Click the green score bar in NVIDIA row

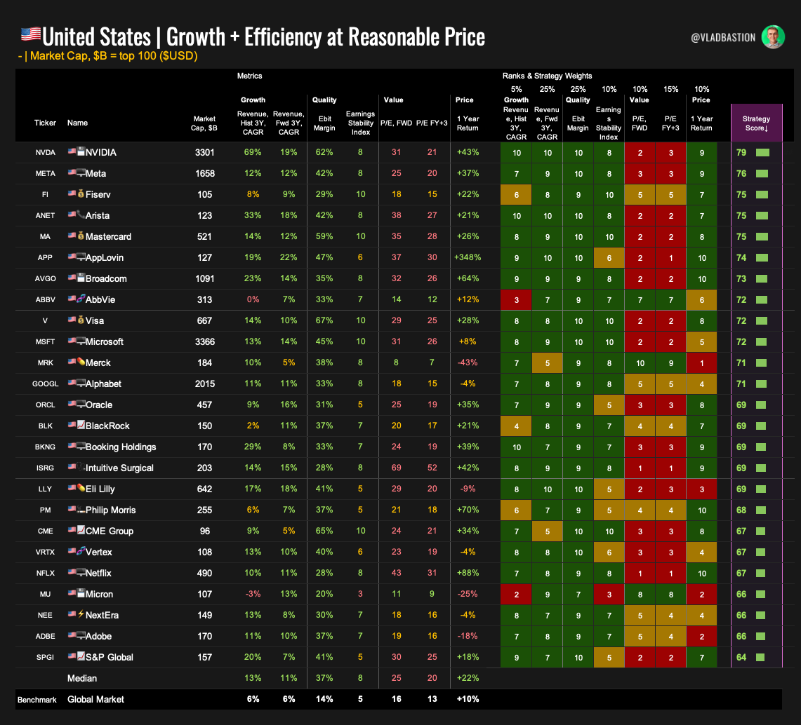[762, 153]
